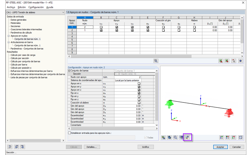Viewport: 252px width, 155px height.
Task: Click the Gráfico button
Action: 146,147
